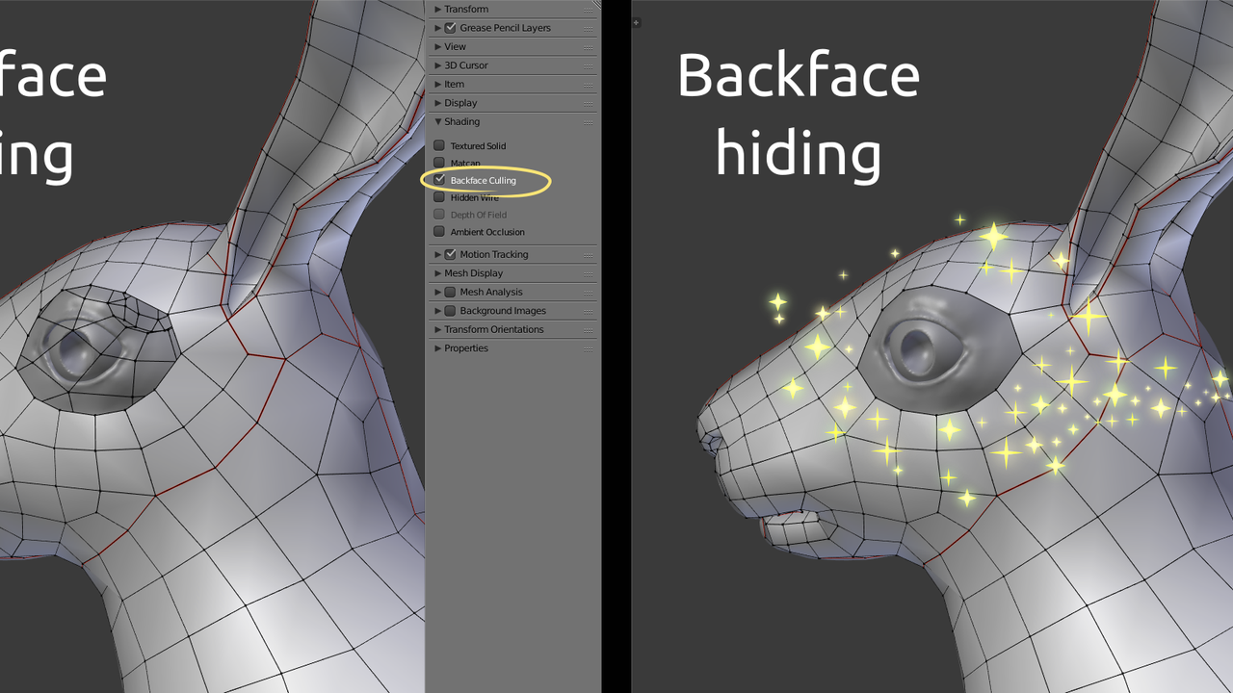Image resolution: width=1233 pixels, height=693 pixels.
Task: Disable the Backface Culling checkbox
Action: (440, 180)
